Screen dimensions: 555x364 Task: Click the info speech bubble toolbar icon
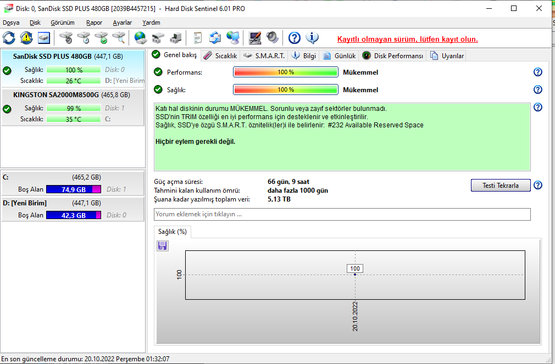(312, 38)
